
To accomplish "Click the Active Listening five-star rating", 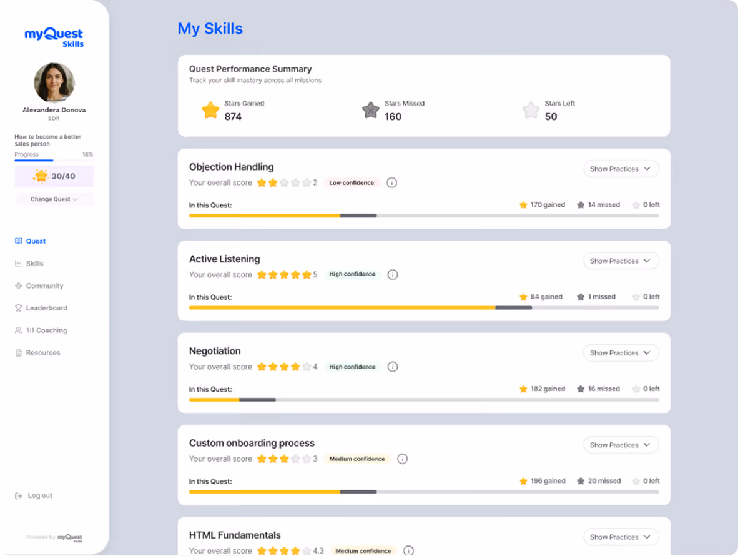I will 284,274.
